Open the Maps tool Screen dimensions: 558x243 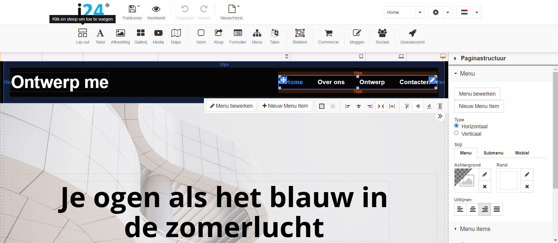click(176, 33)
